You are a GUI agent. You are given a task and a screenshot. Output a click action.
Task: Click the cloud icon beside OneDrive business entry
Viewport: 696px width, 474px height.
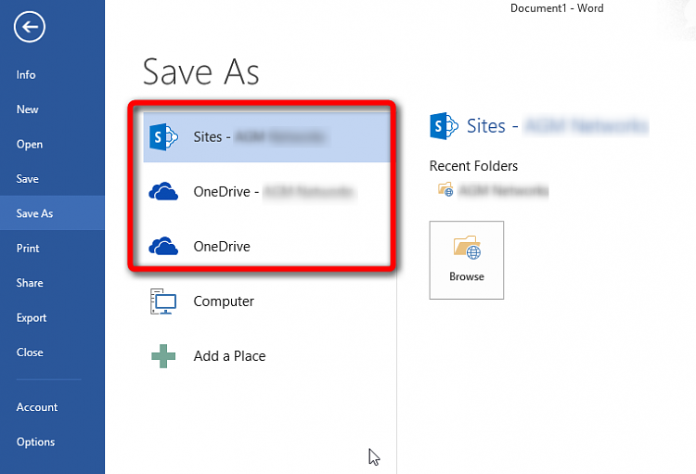(x=163, y=192)
